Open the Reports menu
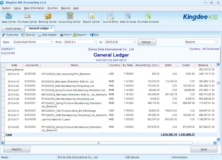The width and height of the screenshot is (222, 160). [x=66, y=8]
